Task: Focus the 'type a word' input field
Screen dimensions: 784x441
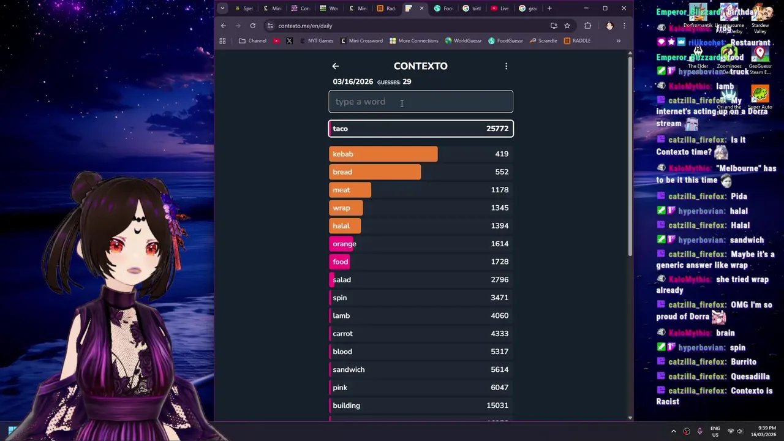Action: pyautogui.click(x=421, y=102)
